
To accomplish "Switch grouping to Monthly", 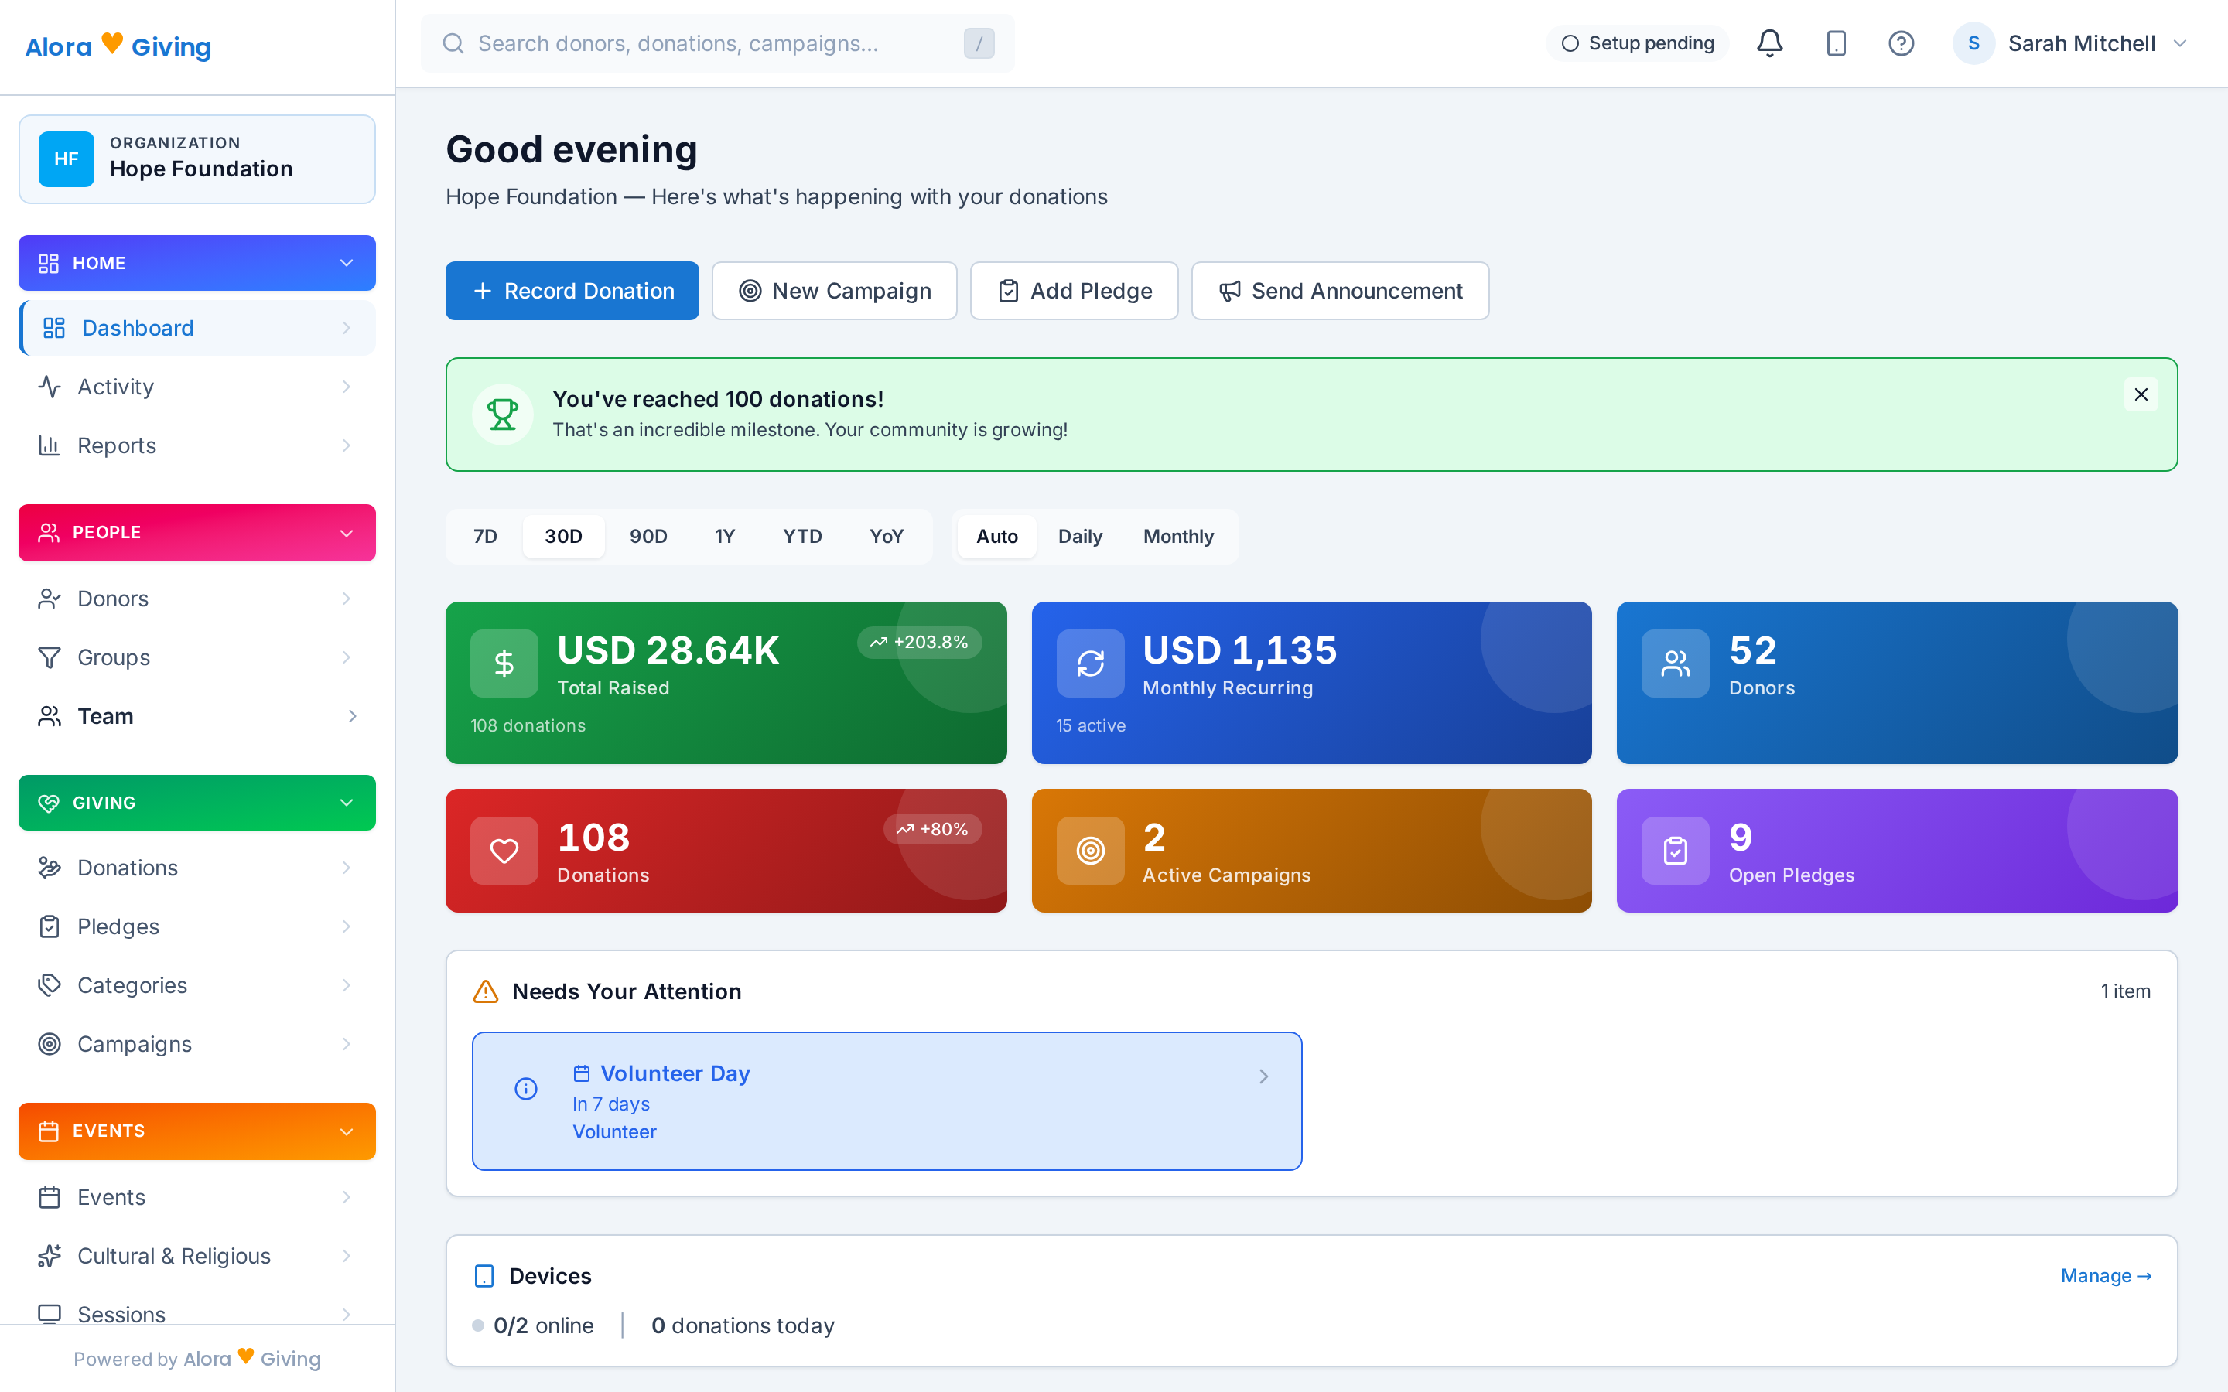I will (1178, 536).
